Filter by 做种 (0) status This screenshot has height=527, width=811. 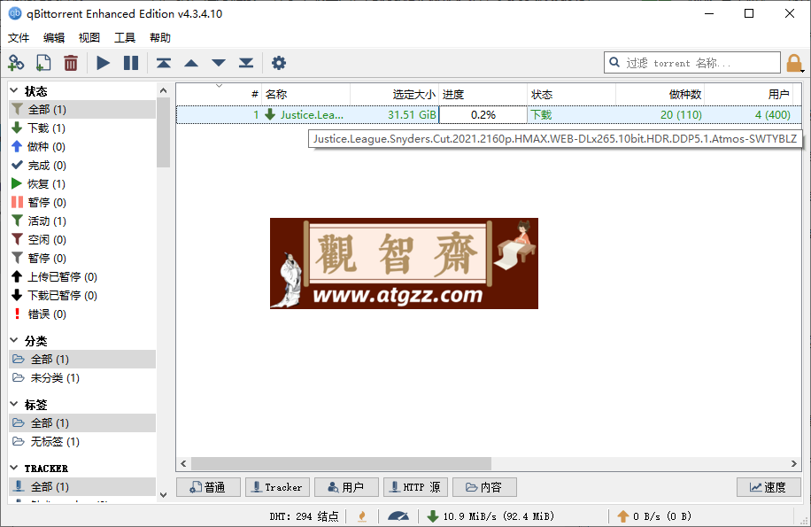[82, 146]
